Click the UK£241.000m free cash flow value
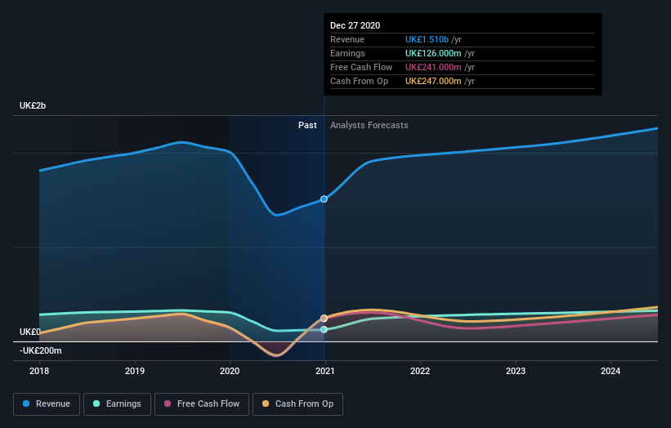 pos(433,67)
